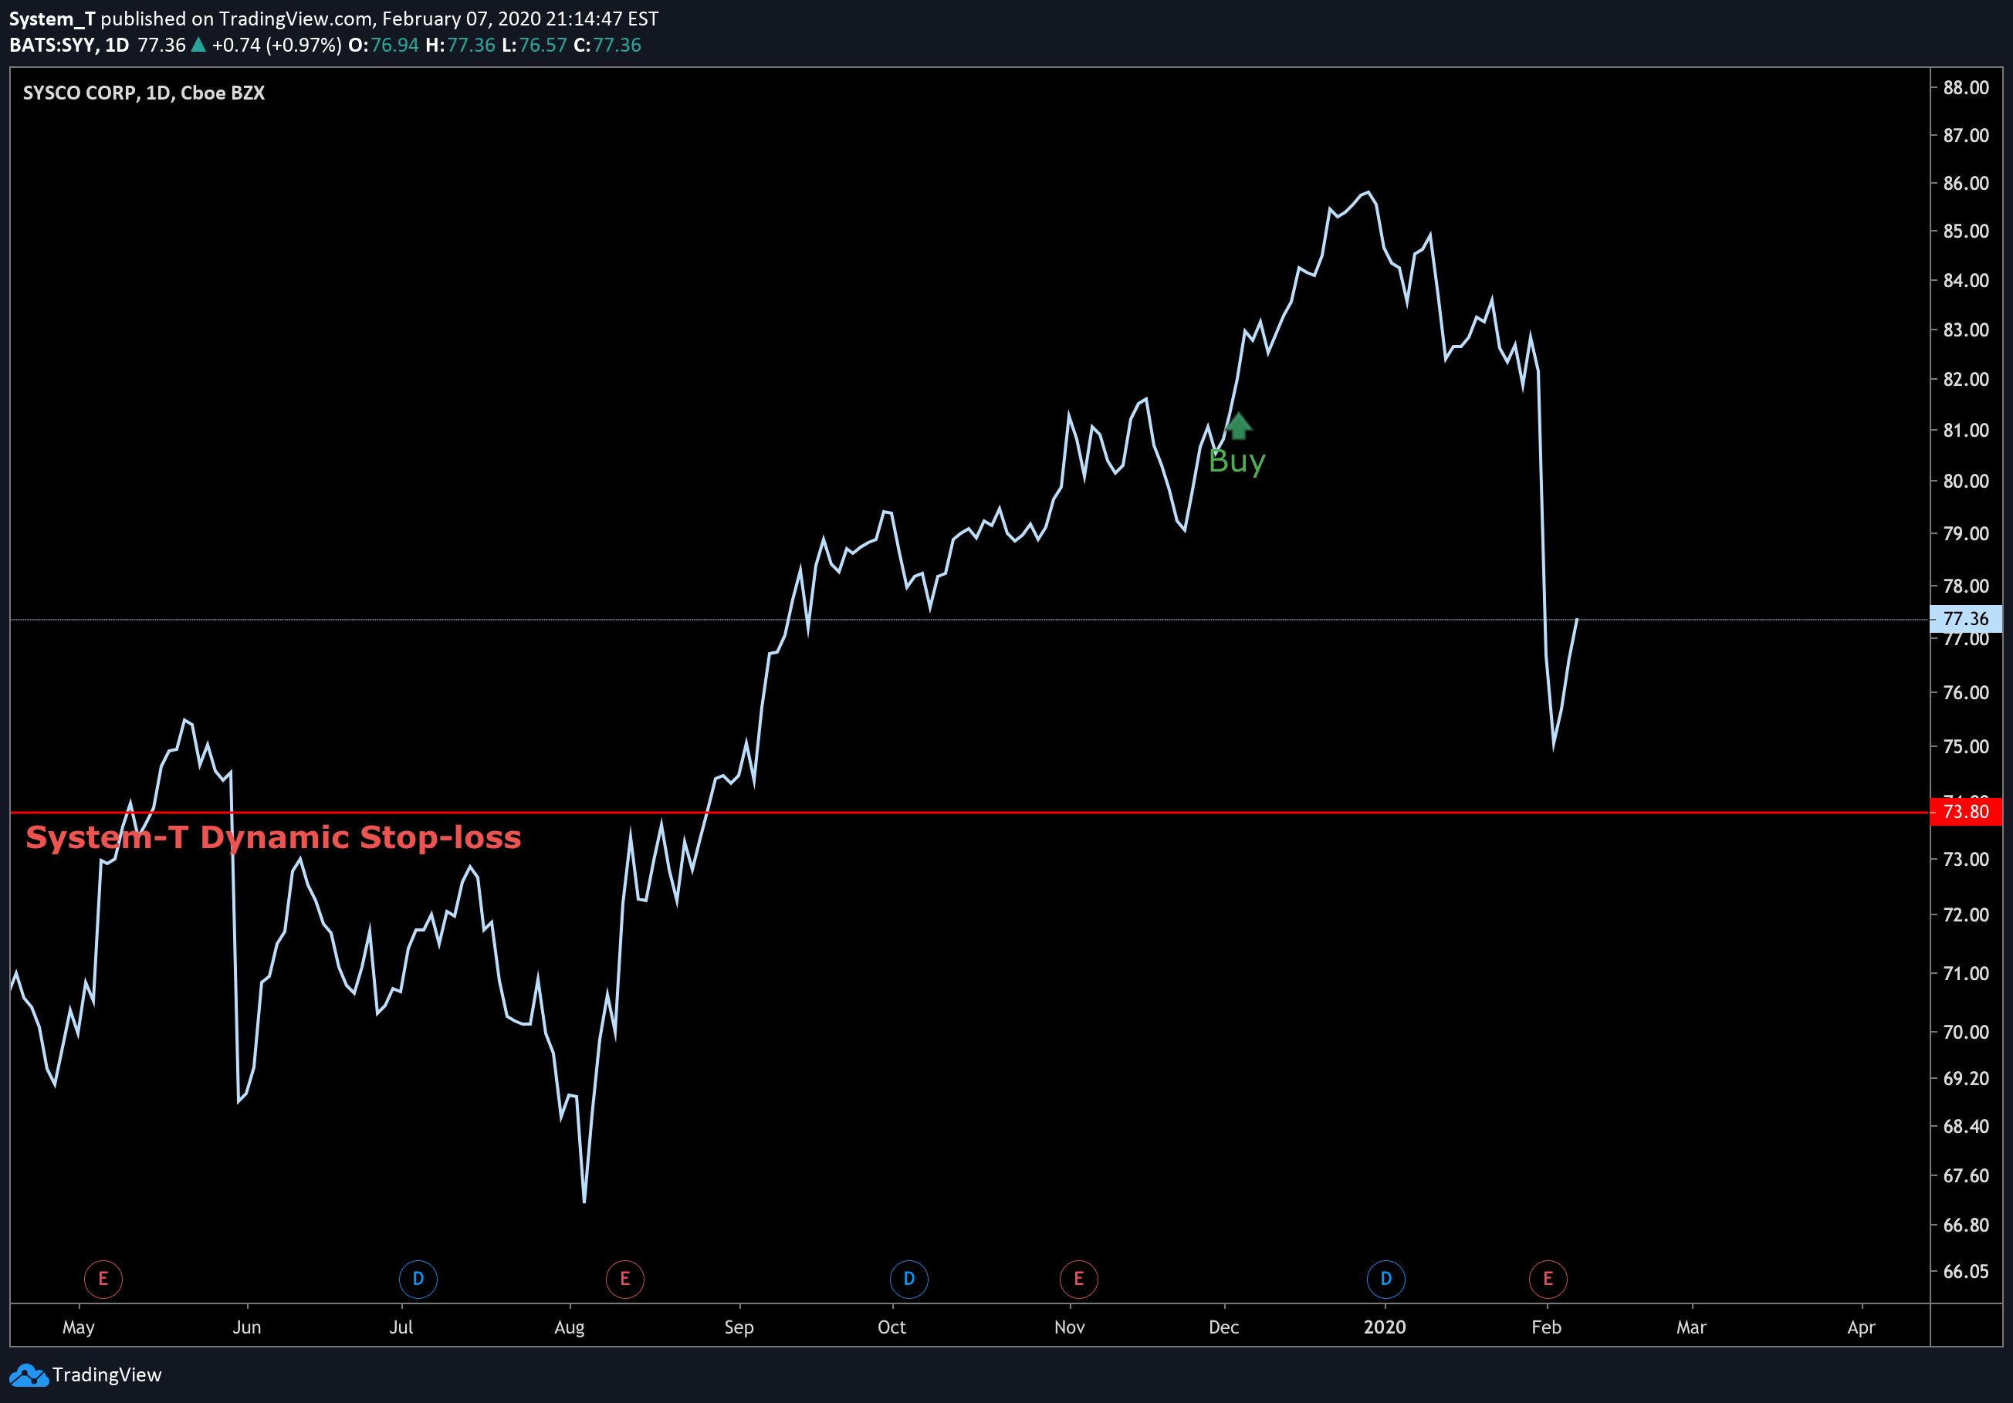Image resolution: width=2013 pixels, height=1403 pixels.
Task: Click the low price value 76.57
Action: (543, 45)
